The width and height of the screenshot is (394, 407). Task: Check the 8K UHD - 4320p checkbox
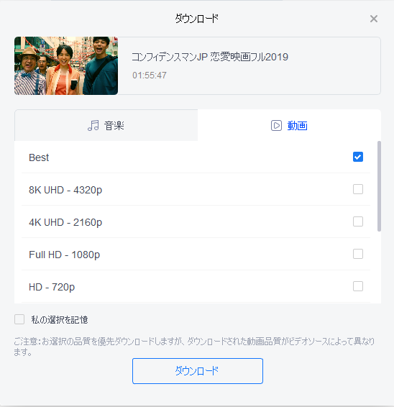(x=358, y=189)
